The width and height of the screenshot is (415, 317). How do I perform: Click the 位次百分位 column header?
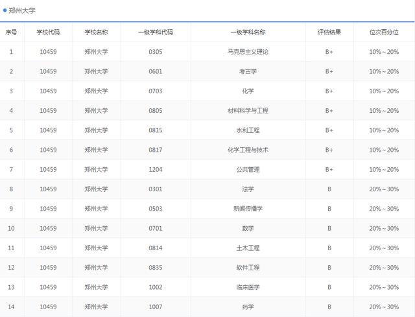click(x=384, y=32)
